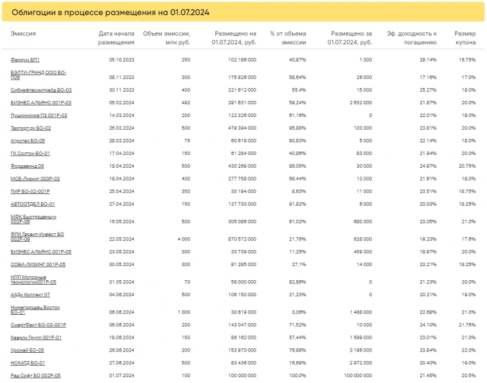Click the Размещено на 01.07.2024 header

234,38
